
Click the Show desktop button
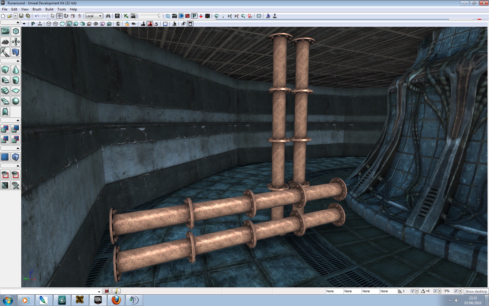[476, 291]
